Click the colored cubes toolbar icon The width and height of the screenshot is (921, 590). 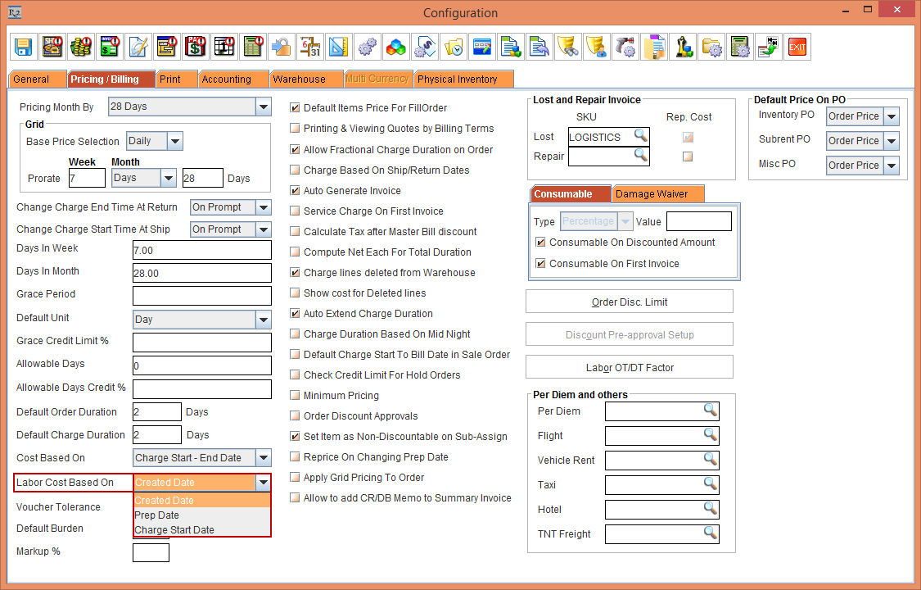395,47
